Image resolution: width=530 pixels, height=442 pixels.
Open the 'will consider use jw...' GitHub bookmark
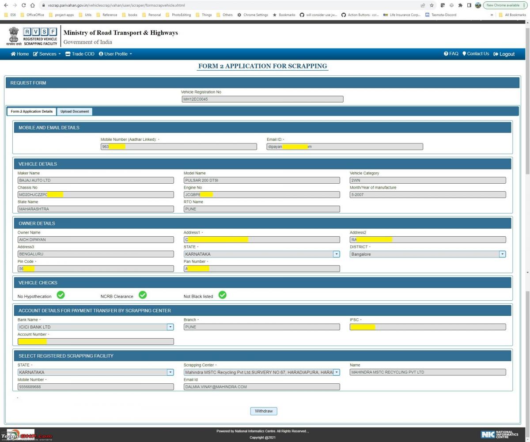point(318,15)
